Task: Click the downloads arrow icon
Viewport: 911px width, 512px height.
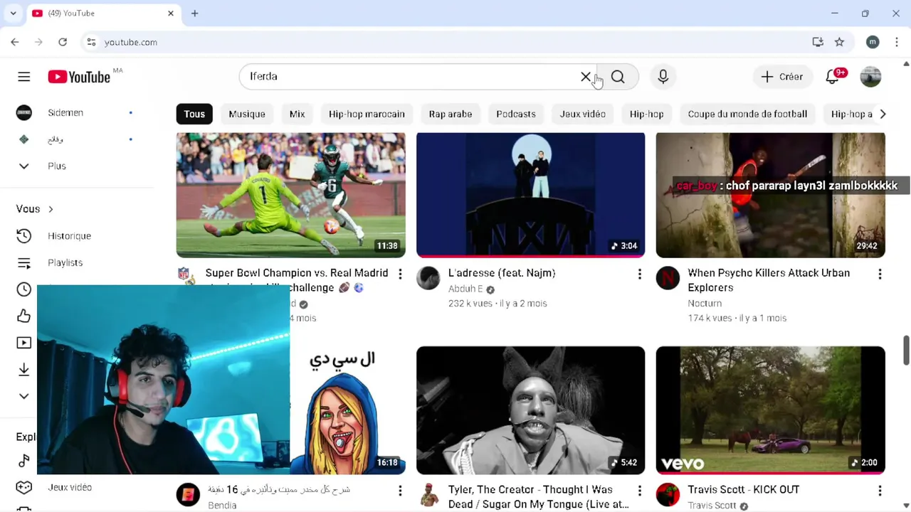Action: pos(24,369)
